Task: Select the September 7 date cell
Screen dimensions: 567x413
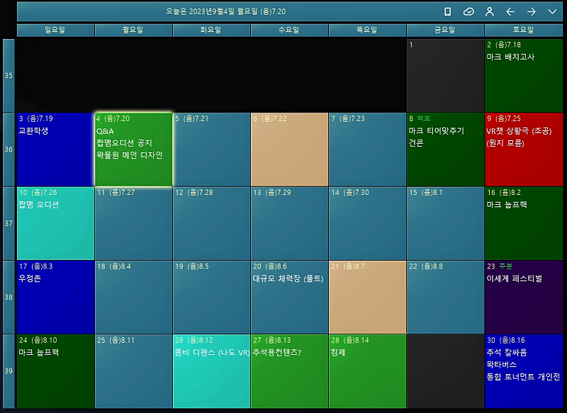Action: tap(367, 149)
